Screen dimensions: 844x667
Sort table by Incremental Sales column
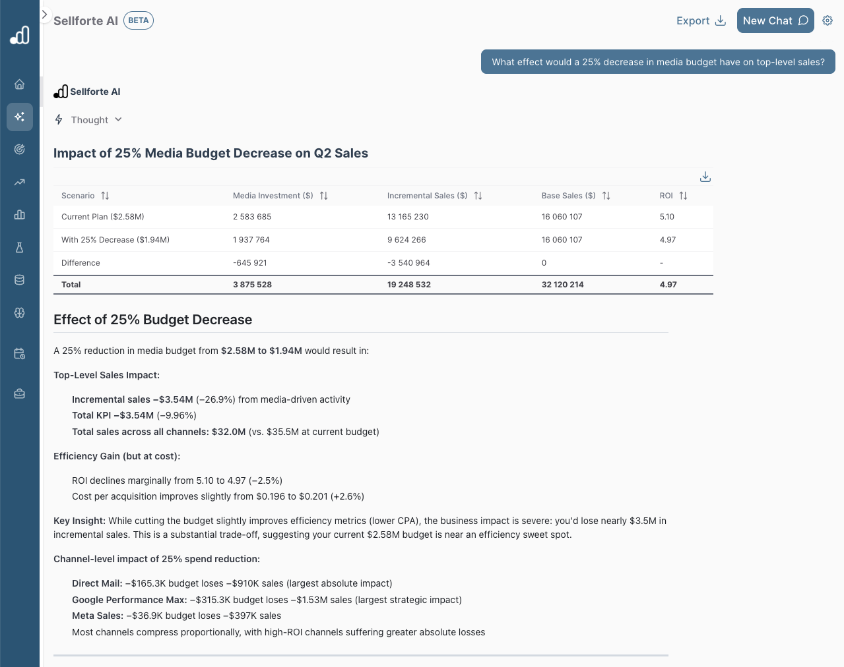(x=478, y=196)
